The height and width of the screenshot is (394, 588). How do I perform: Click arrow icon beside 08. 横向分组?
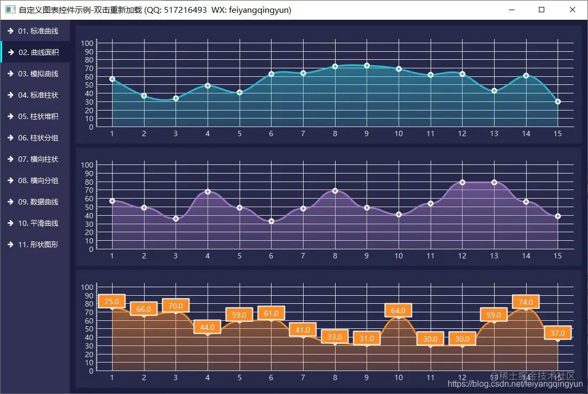click(11, 180)
